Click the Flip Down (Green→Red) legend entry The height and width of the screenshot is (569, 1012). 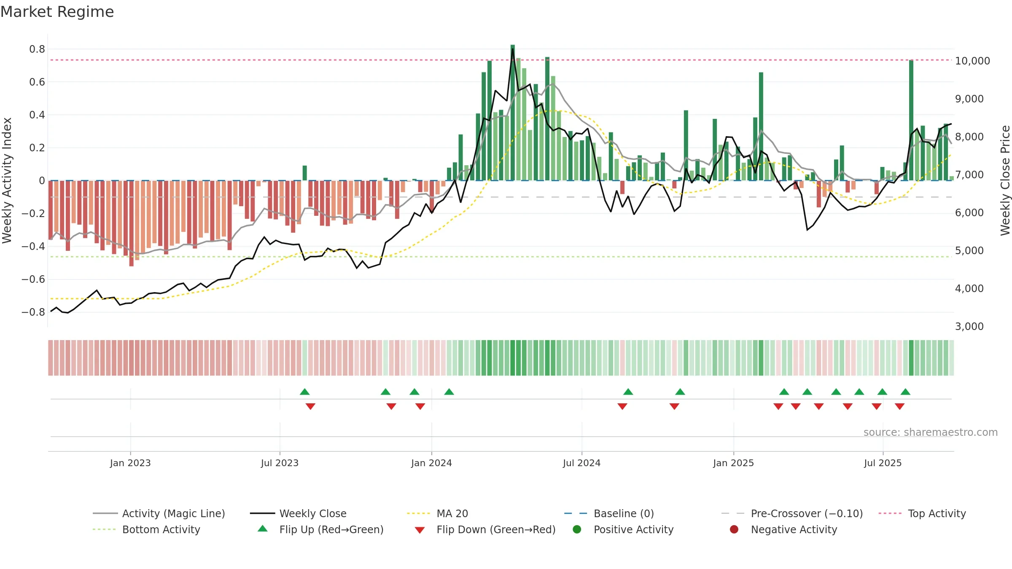tap(485, 529)
